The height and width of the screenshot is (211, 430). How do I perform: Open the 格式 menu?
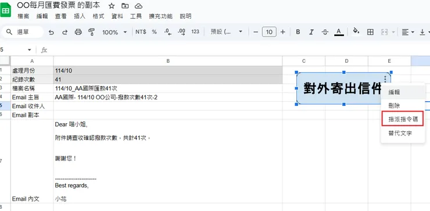[98, 16]
